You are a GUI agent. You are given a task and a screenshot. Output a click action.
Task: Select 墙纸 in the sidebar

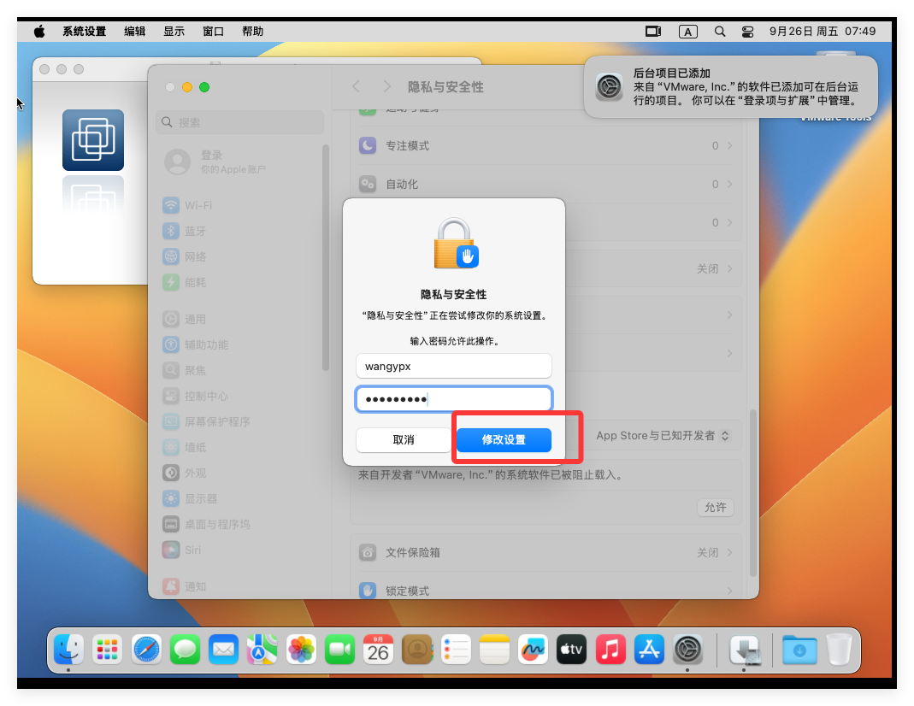pos(239,447)
